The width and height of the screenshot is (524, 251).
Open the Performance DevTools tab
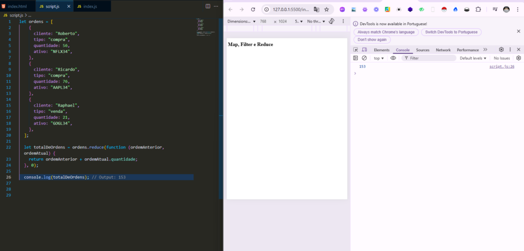pyautogui.click(x=468, y=50)
